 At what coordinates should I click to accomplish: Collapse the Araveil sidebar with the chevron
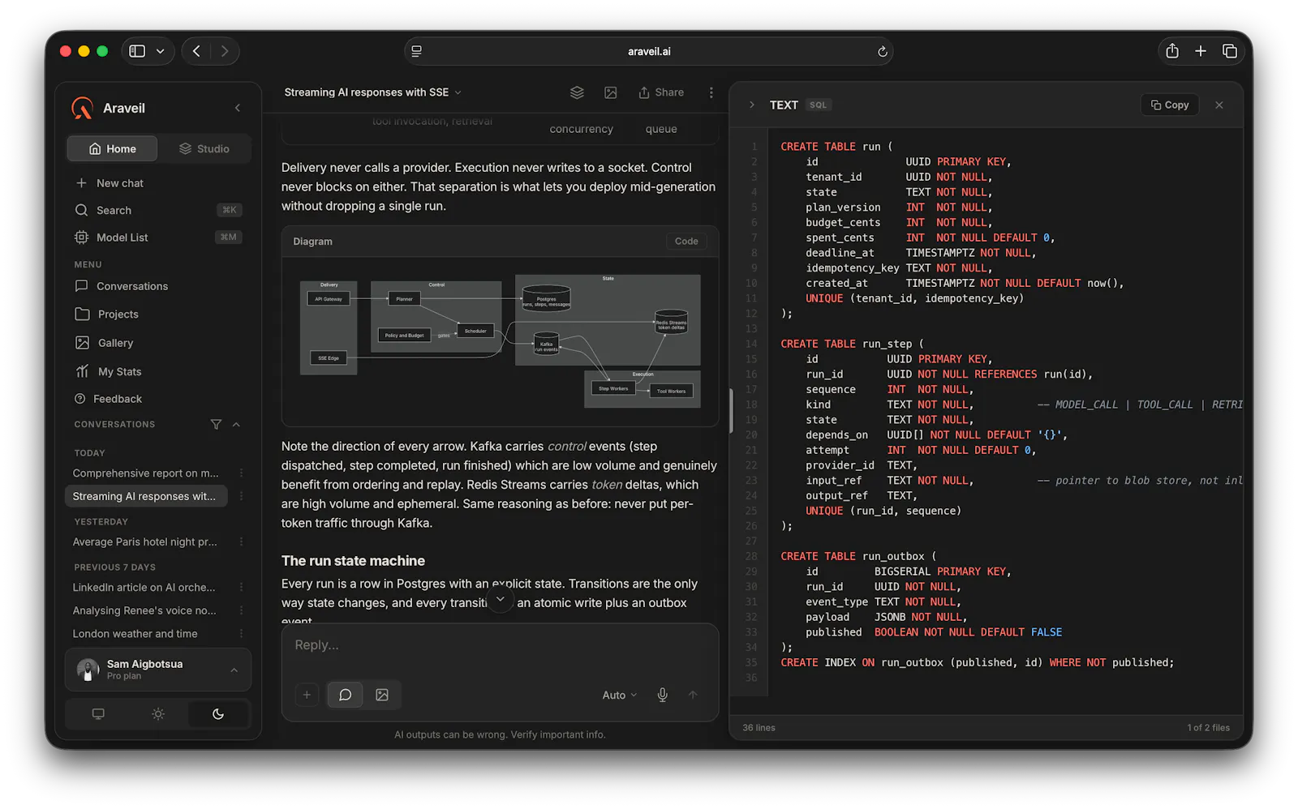(x=238, y=108)
